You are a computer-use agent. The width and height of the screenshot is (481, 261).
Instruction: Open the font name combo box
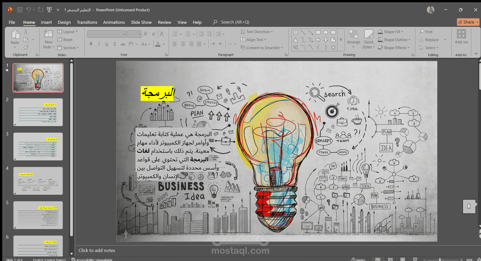tap(107, 34)
